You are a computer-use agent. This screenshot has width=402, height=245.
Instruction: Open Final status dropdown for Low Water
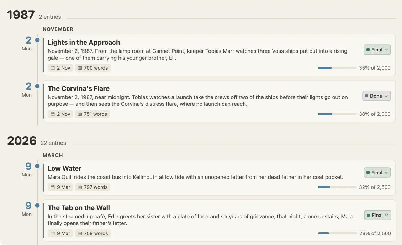[377, 173]
